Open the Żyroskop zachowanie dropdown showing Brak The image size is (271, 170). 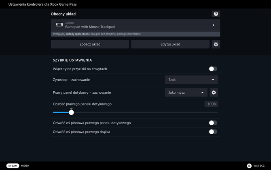191,80
